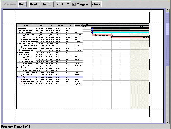The height and width of the screenshot is (129, 171).
Task: Close the print preview
Action: click(96, 4)
